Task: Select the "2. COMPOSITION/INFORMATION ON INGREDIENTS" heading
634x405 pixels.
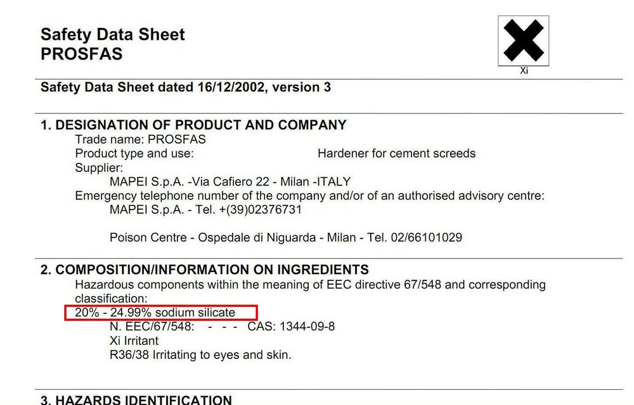Action: point(204,270)
